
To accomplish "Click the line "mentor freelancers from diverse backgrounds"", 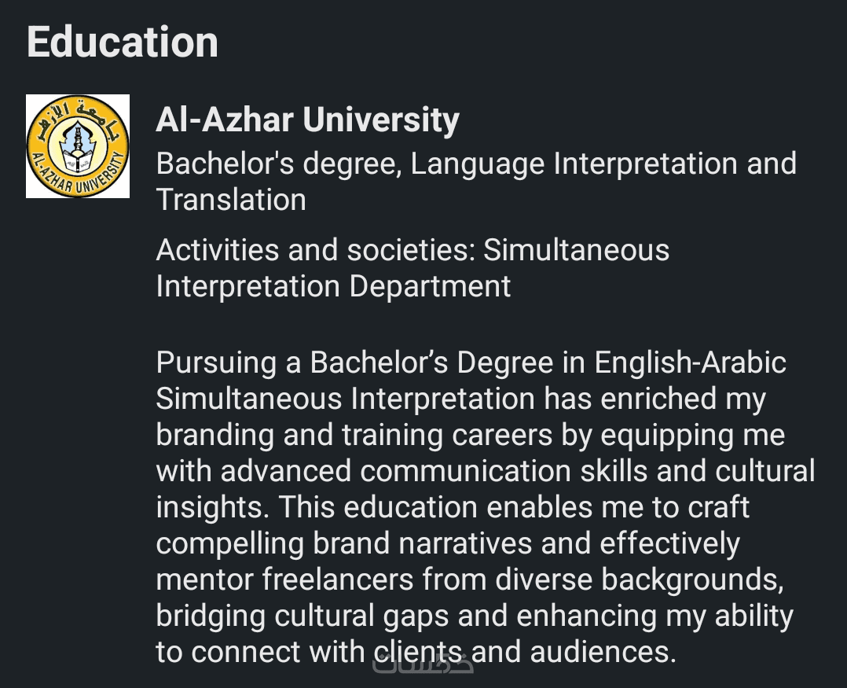I will pyautogui.click(x=471, y=579).
